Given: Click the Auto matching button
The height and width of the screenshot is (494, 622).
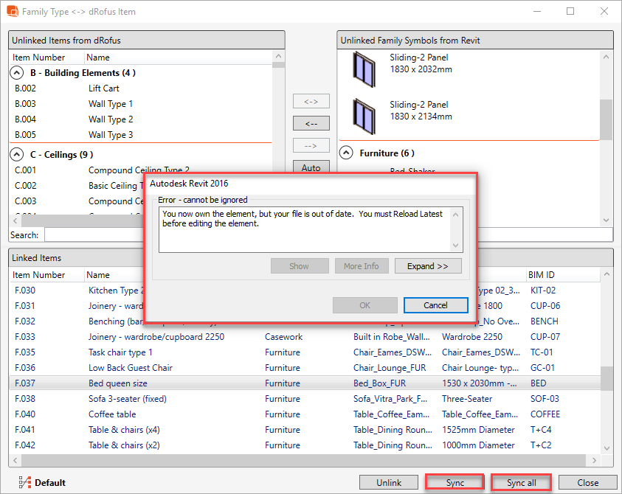Looking at the screenshot, I should coord(311,167).
